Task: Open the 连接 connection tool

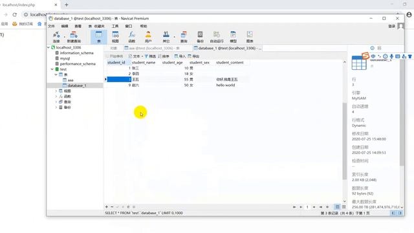Action: click(56, 37)
